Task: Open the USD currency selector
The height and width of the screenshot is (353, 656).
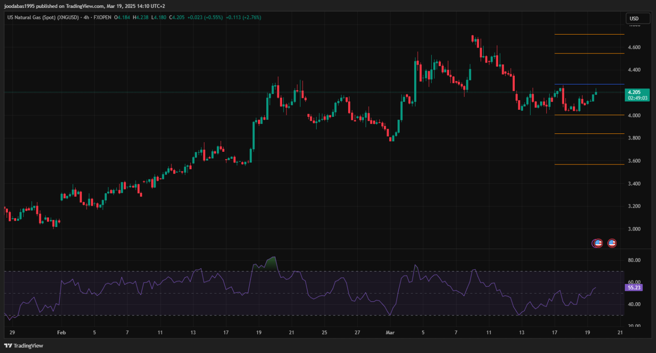Action: (x=634, y=18)
